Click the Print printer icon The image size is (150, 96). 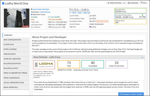pos(141,3)
